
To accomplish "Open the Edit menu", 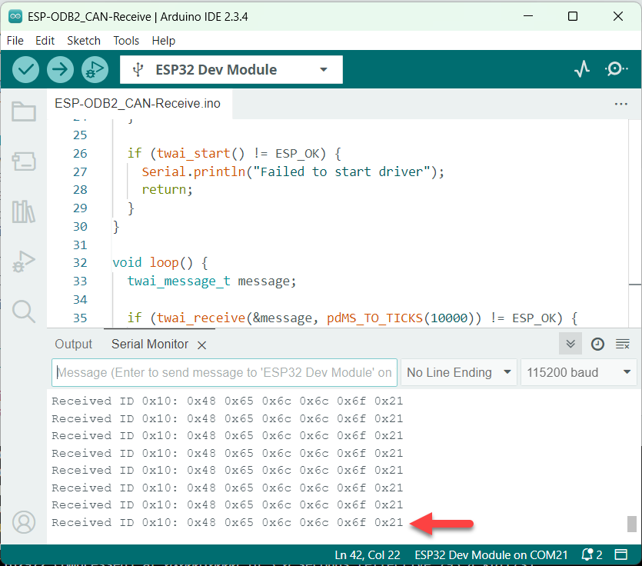I will (45, 41).
